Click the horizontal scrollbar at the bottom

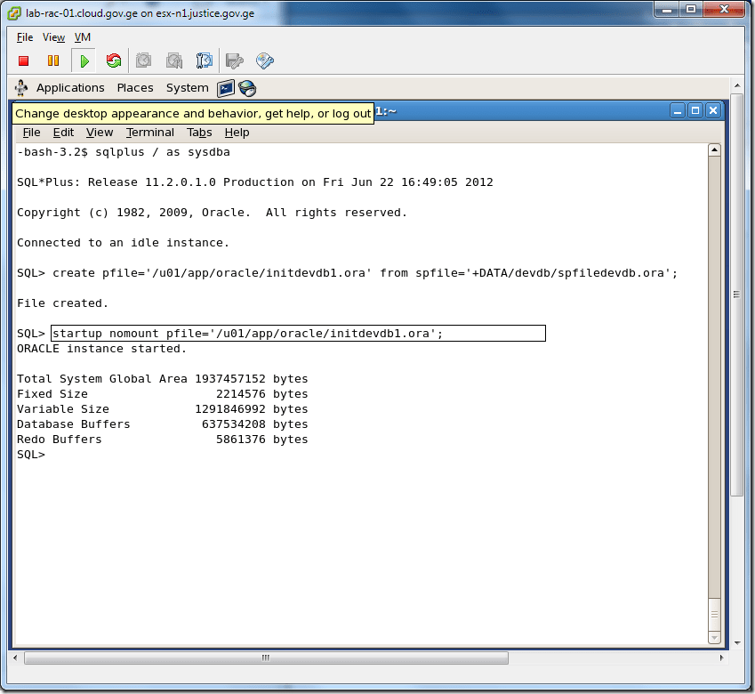pos(267,658)
